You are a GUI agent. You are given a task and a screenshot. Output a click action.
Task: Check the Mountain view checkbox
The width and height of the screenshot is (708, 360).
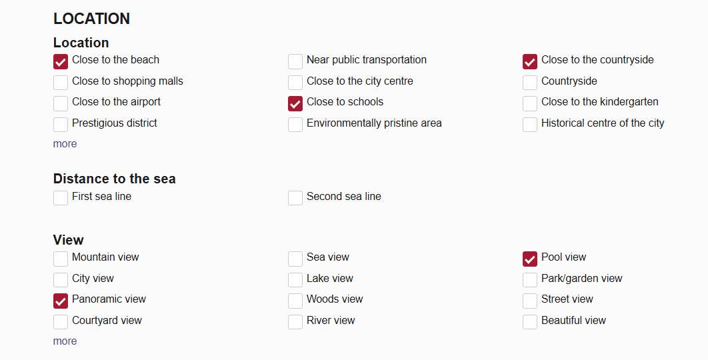tap(61, 259)
